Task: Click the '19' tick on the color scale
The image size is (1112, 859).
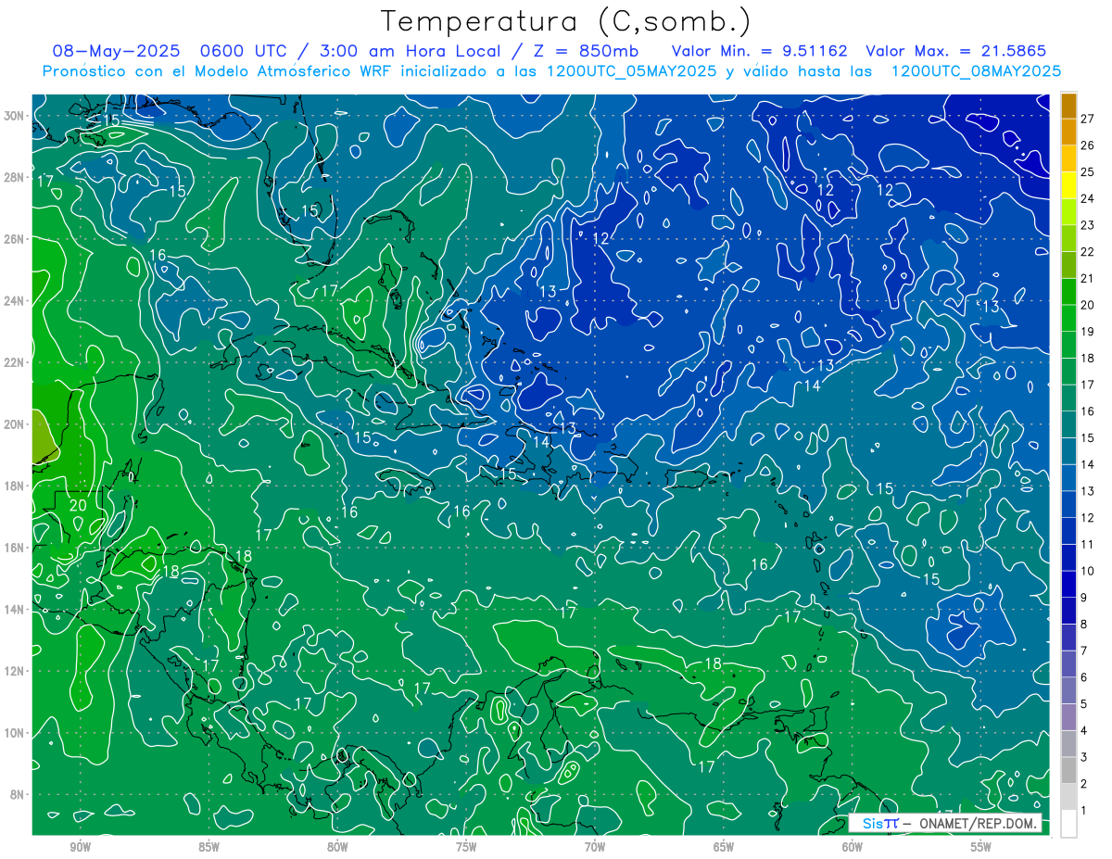Action: (x=1088, y=332)
